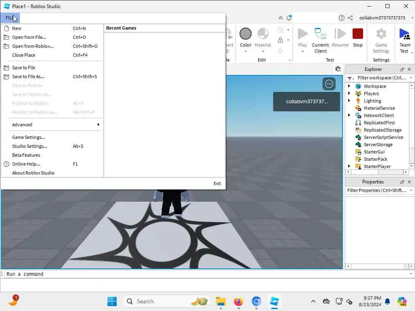The image size is (415, 311).
Task: Select NetworkClient in Explorer
Action: (379, 115)
